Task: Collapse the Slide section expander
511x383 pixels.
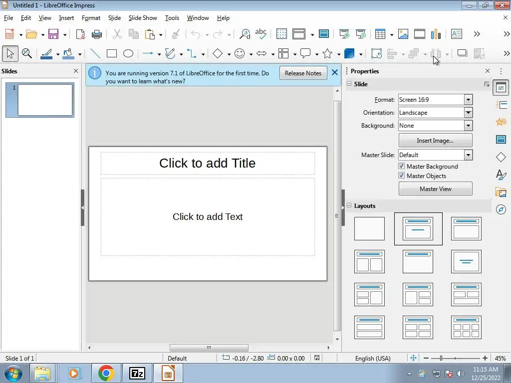Action: click(x=349, y=84)
